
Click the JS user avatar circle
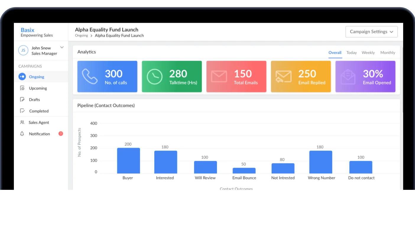coord(23,50)
